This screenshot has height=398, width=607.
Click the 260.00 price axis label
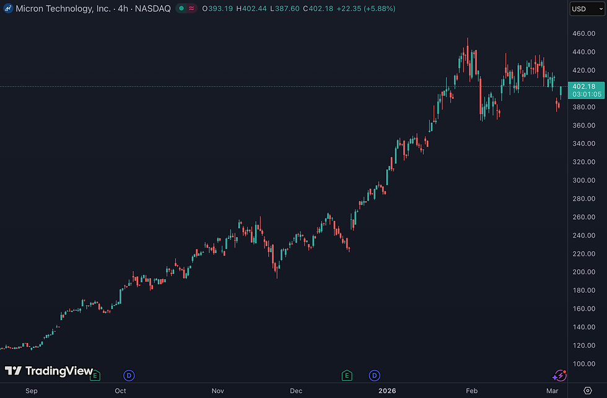click(583, 217)
